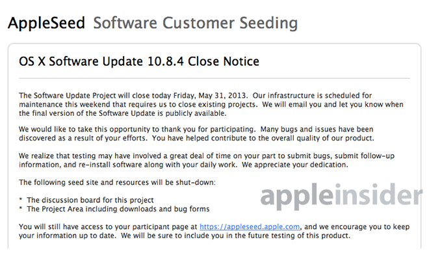Select 'The discussion board for this project' line
429x257 pixels.
coord(90,200)
